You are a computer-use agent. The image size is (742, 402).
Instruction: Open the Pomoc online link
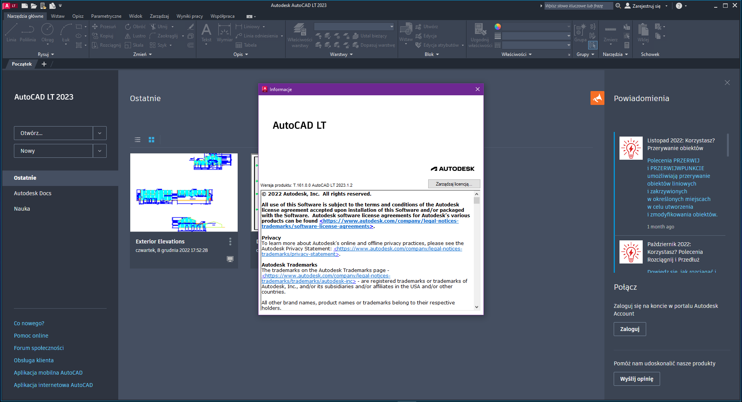[31, 336]
